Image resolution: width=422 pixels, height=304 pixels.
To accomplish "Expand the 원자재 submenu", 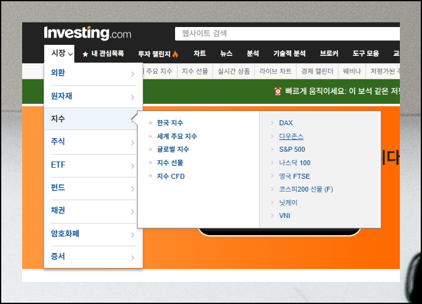I will click(93, 96).
